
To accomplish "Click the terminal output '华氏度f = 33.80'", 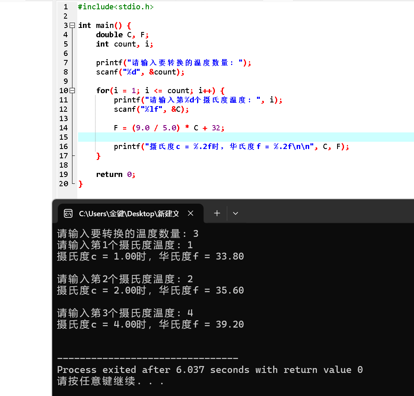I will 201,256.
